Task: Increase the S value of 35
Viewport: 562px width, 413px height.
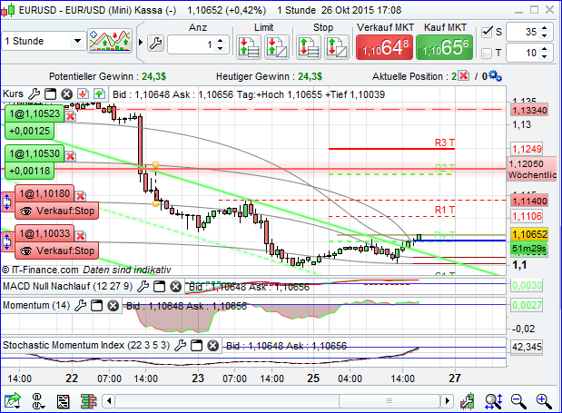Action: [546, 28]
